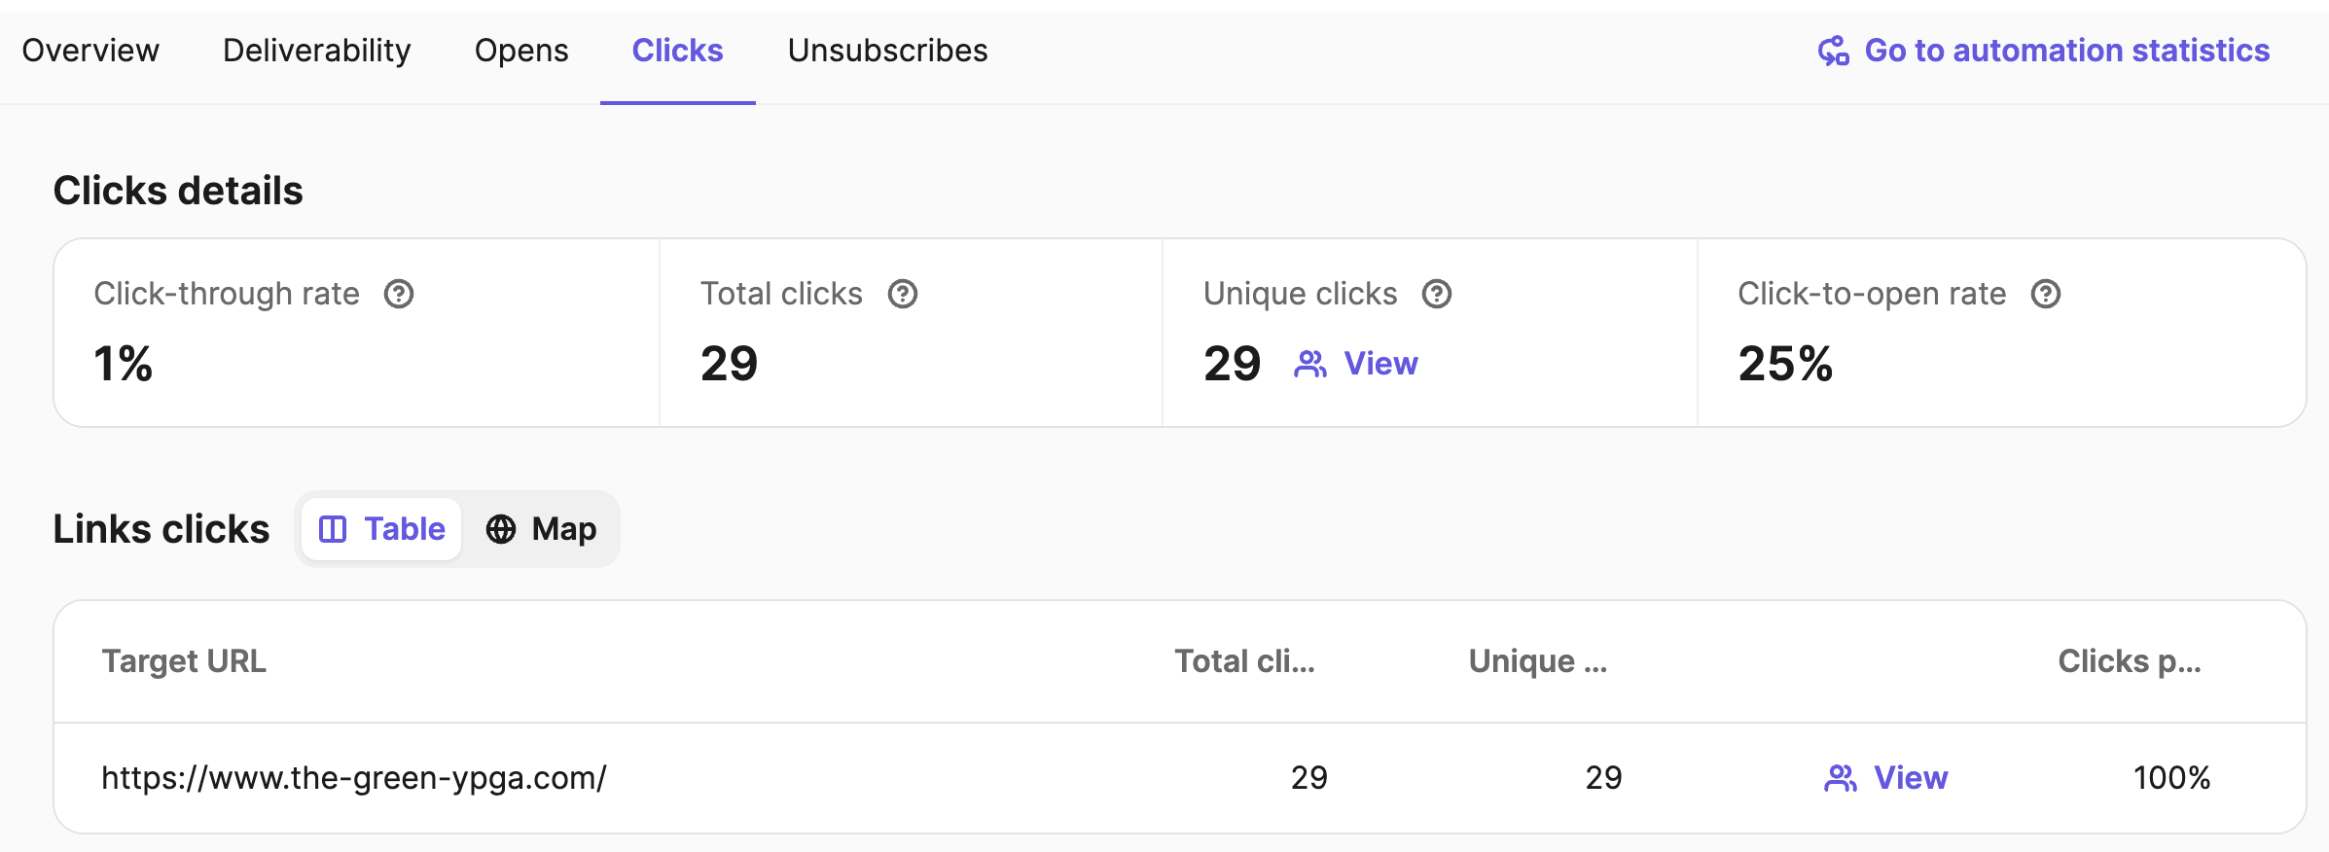Click the people icon beside Unique clicks

[x=1310, y=364]
